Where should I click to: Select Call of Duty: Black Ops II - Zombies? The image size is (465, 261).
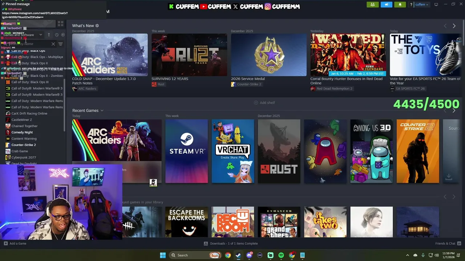tap(37, 76)
